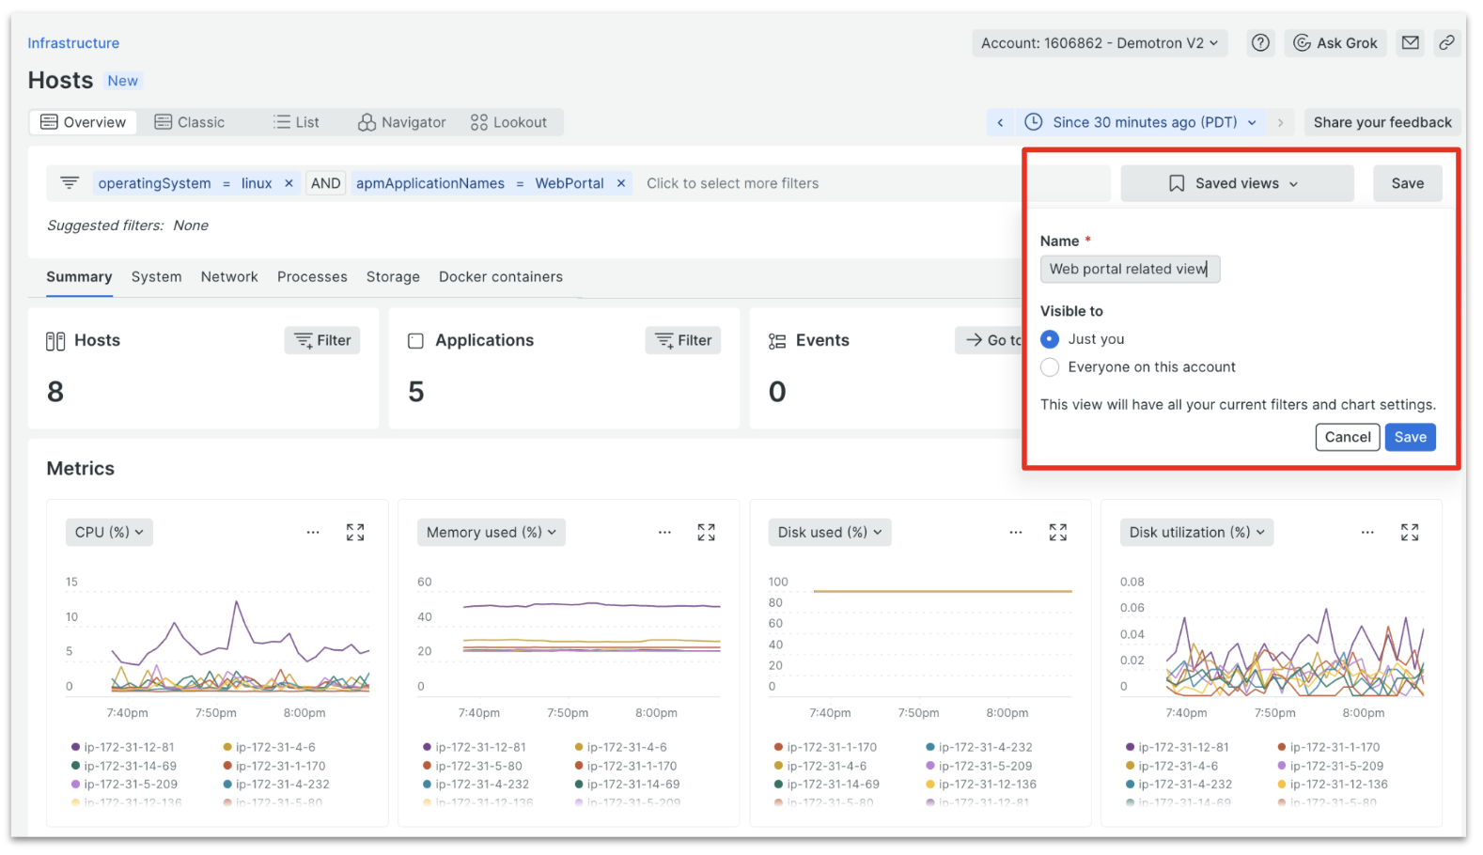Click the Go to events button
The image size is (1483, 855).
tap(989, 341)
